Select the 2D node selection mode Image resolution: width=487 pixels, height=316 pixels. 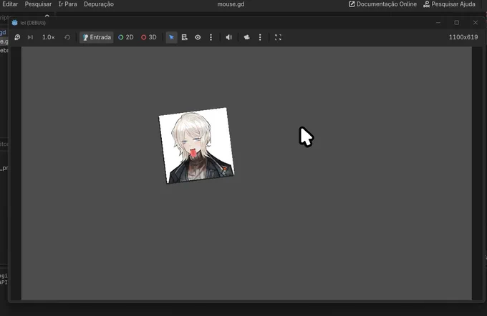(126, 37)
